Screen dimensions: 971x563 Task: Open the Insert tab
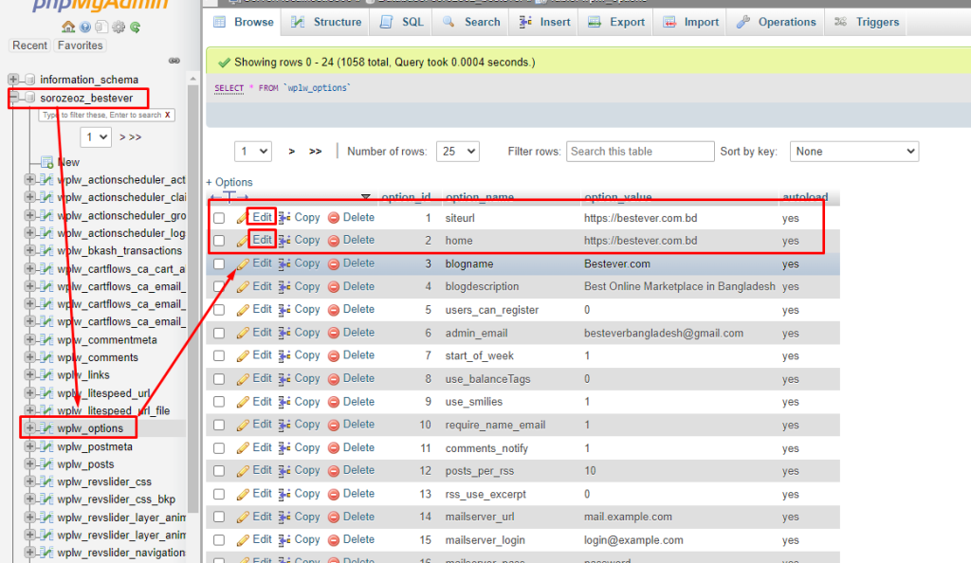point(544,22)
